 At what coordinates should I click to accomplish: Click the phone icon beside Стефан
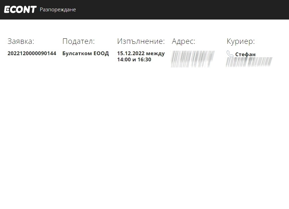230,54
